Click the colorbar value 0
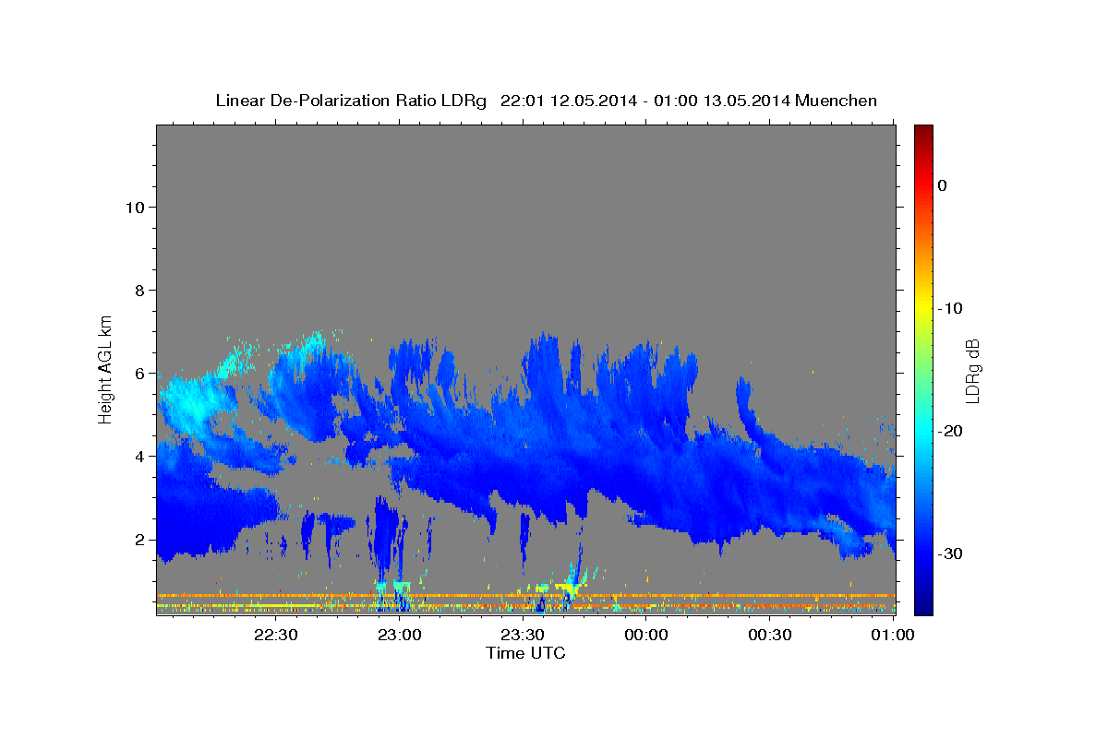 click(x=942, y=185)
